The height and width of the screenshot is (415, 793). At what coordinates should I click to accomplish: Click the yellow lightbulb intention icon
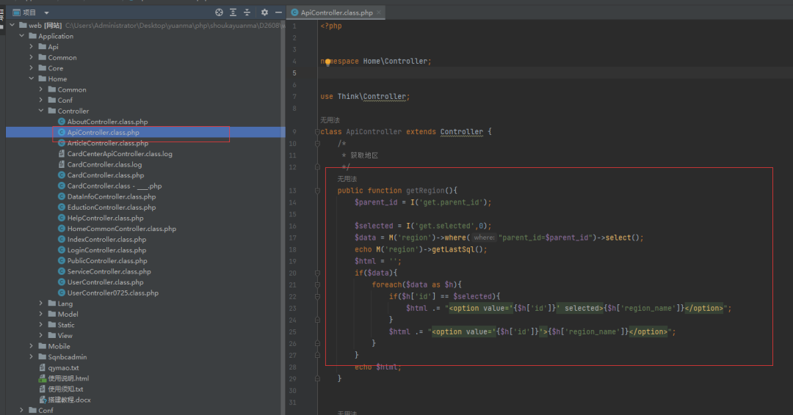328,62
